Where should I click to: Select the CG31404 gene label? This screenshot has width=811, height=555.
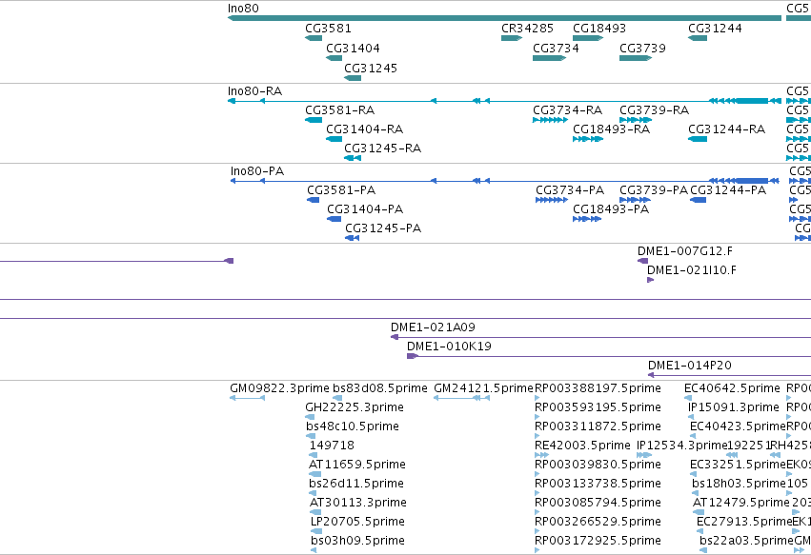(x=353, y=48)
